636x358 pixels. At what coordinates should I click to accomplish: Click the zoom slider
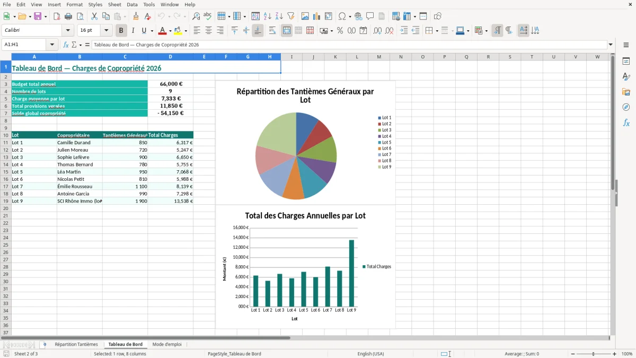point(594,354)
